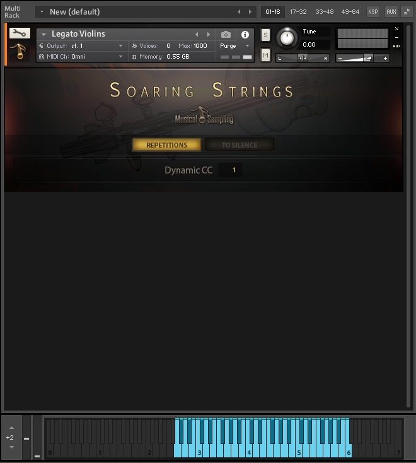416x463 pixels.
Task: Show instrument info with the i icon
Action: coord(245,35)
